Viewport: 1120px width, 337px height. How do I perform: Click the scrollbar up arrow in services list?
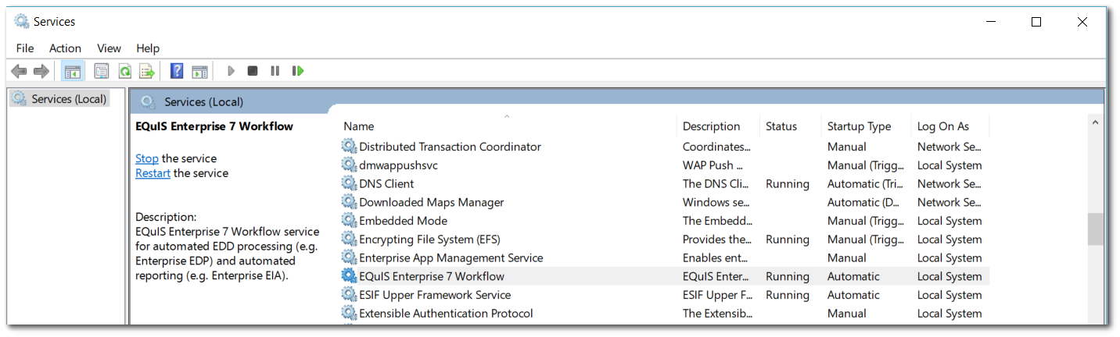(1095, 122)
